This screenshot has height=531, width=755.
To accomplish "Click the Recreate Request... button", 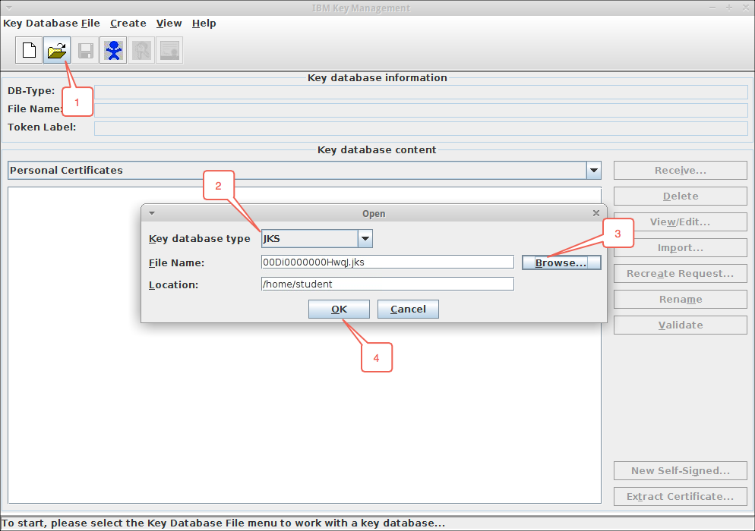I will pos(681,273).
